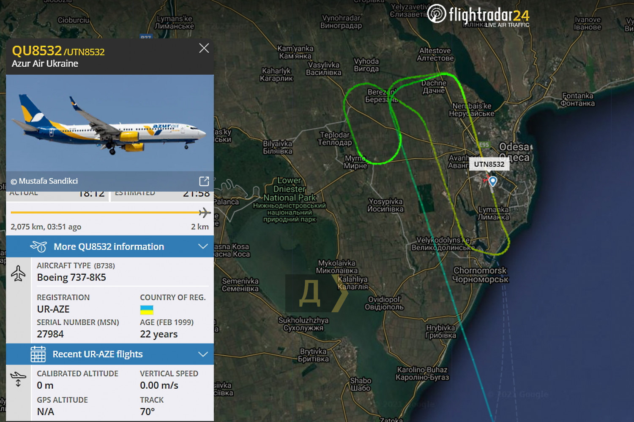Click the red aircraft marker on map
Viewport: 634px width, 422px height.
486,180
